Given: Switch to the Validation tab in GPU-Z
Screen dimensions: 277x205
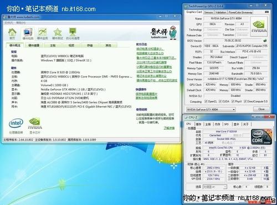Looking at the screenshot, I should (220, 12).
